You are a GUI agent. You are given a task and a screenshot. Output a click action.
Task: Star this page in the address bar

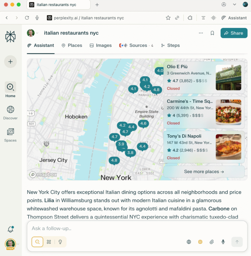coord(168,18)
